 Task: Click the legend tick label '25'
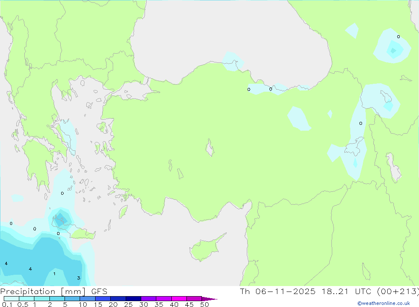[128, 304]
